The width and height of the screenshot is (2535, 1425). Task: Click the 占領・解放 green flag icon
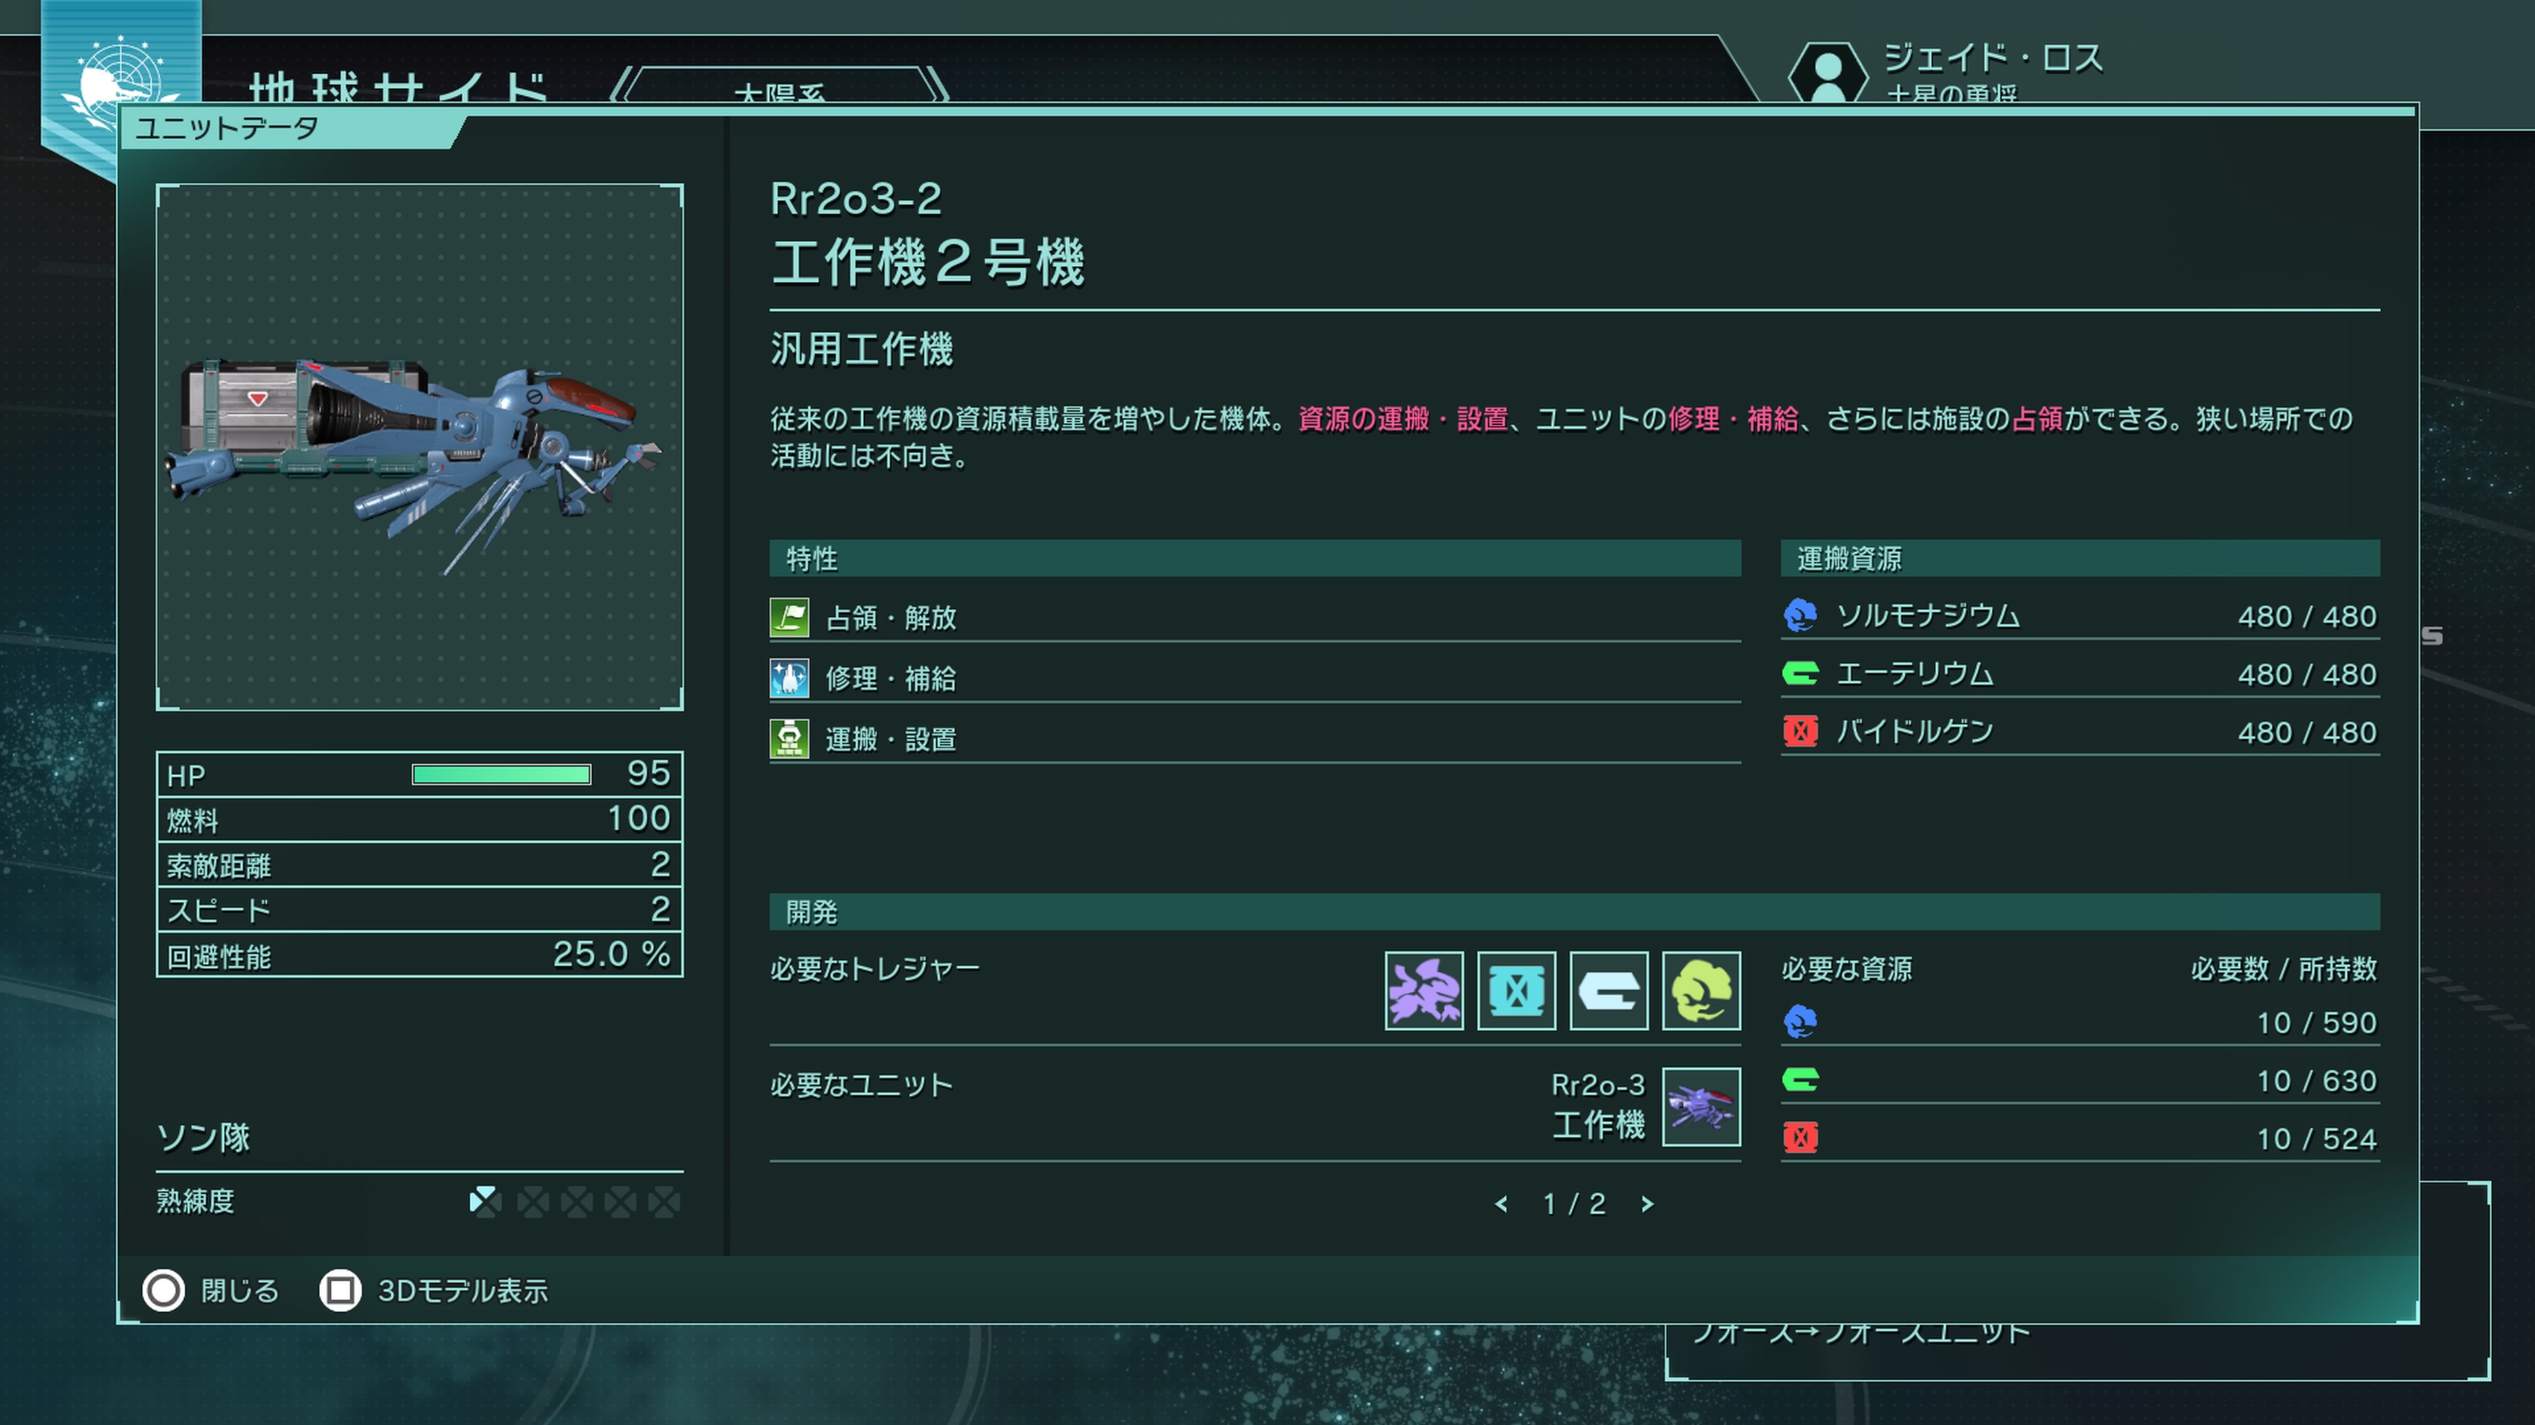point(790,617)
